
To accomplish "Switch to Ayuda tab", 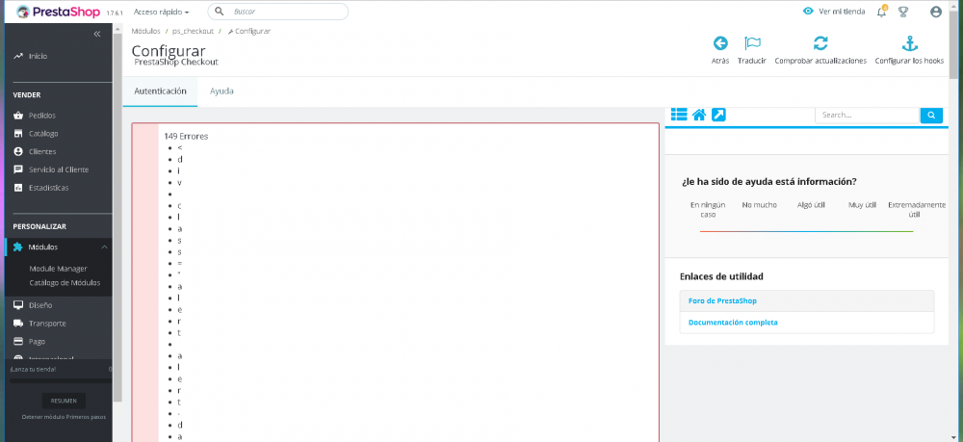I will pos(221,91).
